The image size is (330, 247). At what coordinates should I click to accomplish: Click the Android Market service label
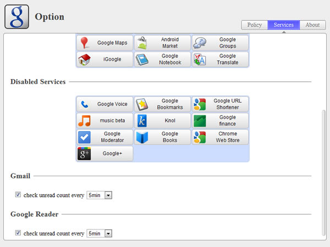[170, 43]
